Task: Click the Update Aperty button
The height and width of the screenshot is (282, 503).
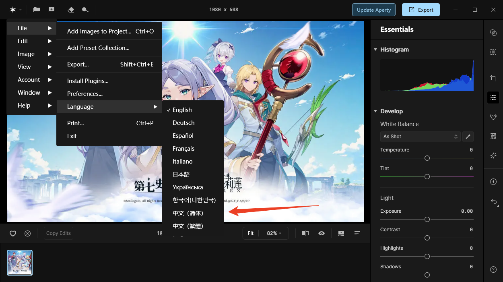Action: click(373, 10)
